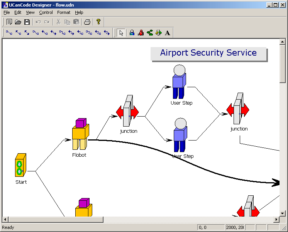This screenshot has width=288, height=232.
Task: Open help with the yellow question mark icon
Action: tap(98, 22)
